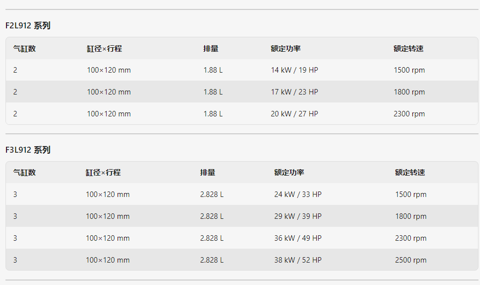Click the 29 kW / 39 HP cell
The image size is (480, 285).
[x=298, y=216]
